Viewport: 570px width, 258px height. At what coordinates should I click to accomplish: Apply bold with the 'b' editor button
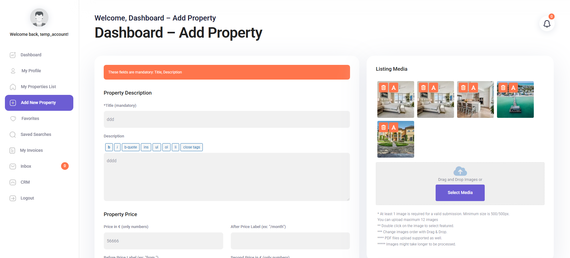109,147
